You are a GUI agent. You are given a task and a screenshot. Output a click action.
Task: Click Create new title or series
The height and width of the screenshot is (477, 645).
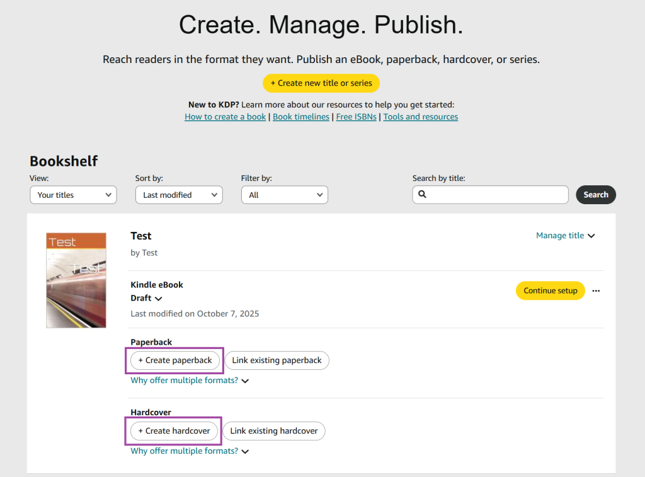click(321, 83)
